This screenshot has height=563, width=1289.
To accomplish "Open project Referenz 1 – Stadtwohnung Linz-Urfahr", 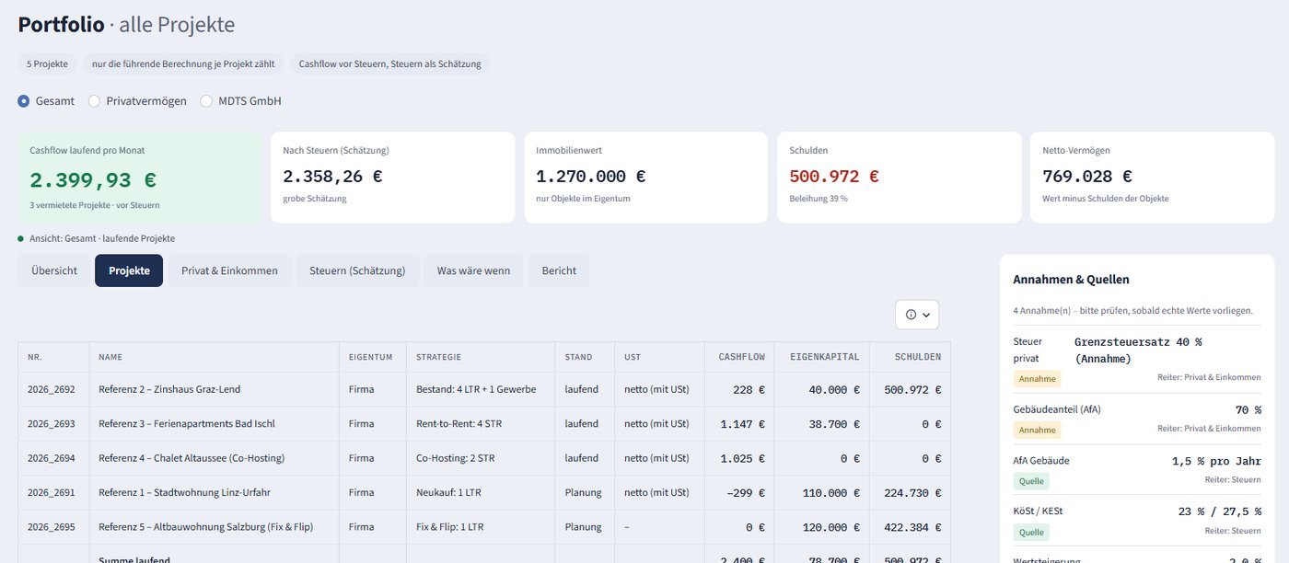I will [x=184, y=493].
